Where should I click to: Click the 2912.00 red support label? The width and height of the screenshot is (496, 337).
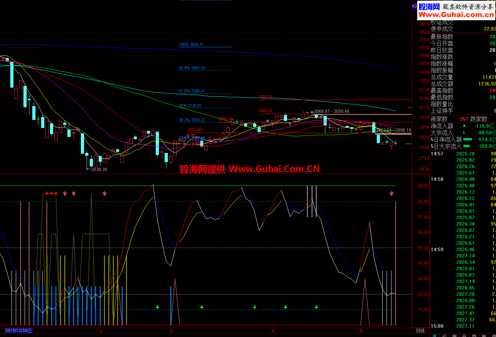tap(194, 130)
